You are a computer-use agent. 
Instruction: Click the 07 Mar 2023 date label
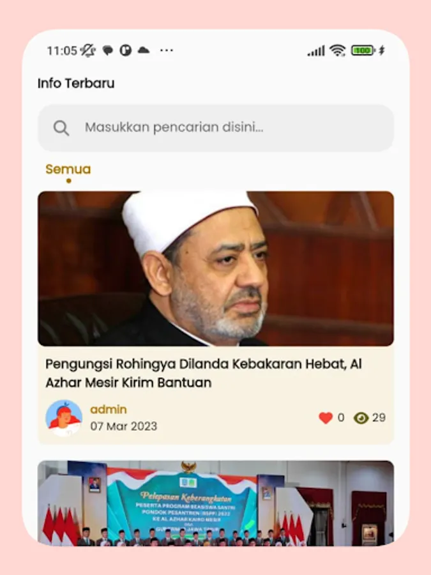[123, 426]
